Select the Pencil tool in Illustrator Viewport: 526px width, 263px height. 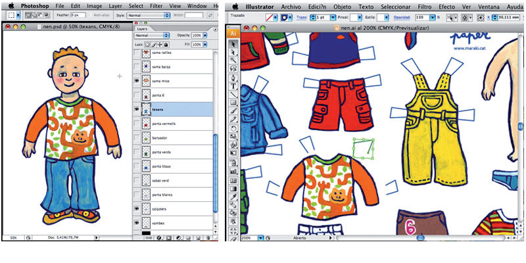click(233, 119)
